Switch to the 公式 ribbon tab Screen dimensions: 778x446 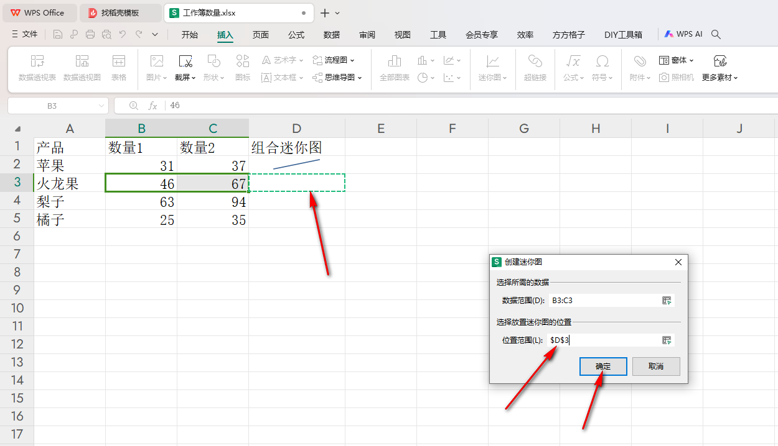tap(296, 35)
